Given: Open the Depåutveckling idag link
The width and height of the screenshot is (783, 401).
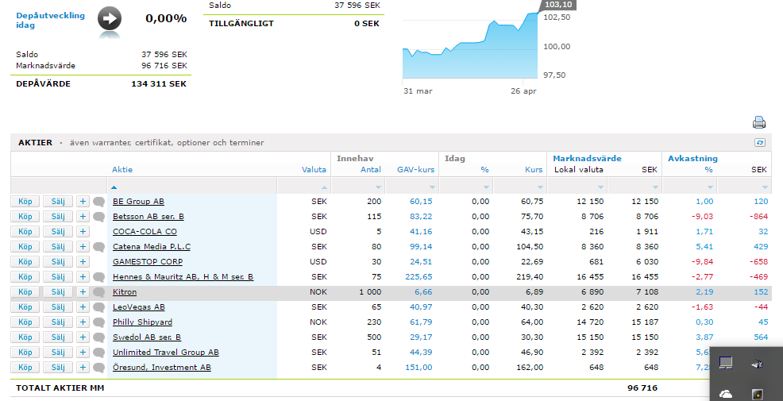Looking at the screenshot, I should click(x=51, y=20).
